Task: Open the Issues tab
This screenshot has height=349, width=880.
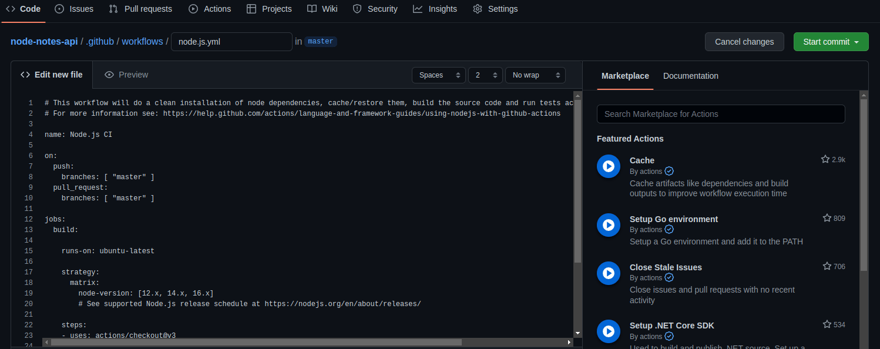Action: pyautogui.click(x=74, y=9)
